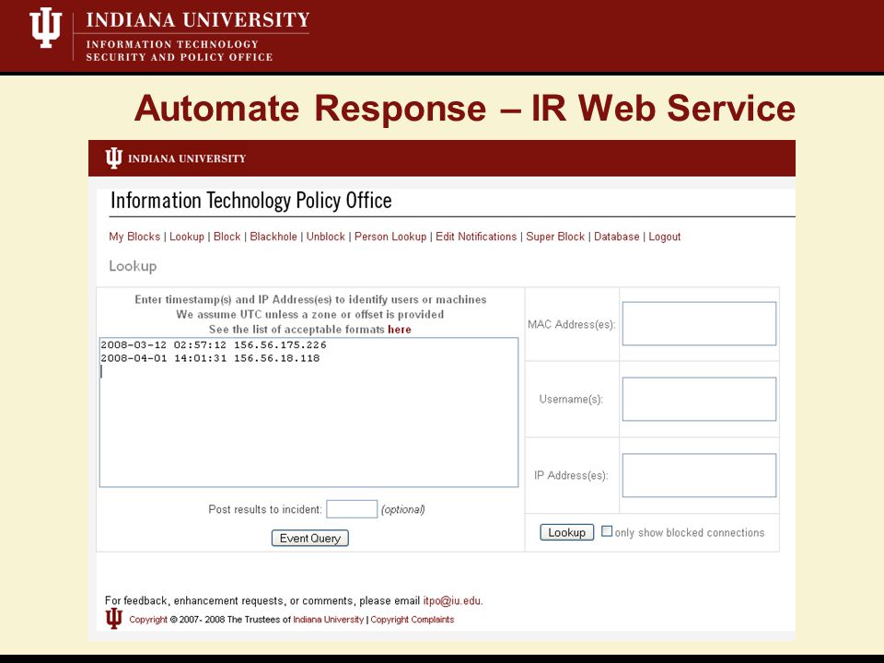
Task: Open the My Blocks page
Action: [x=134, y=237]
